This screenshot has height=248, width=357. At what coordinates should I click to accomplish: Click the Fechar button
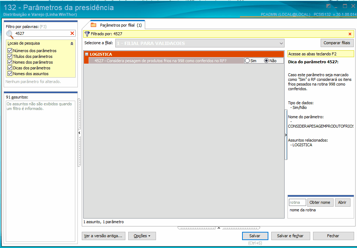333,236
